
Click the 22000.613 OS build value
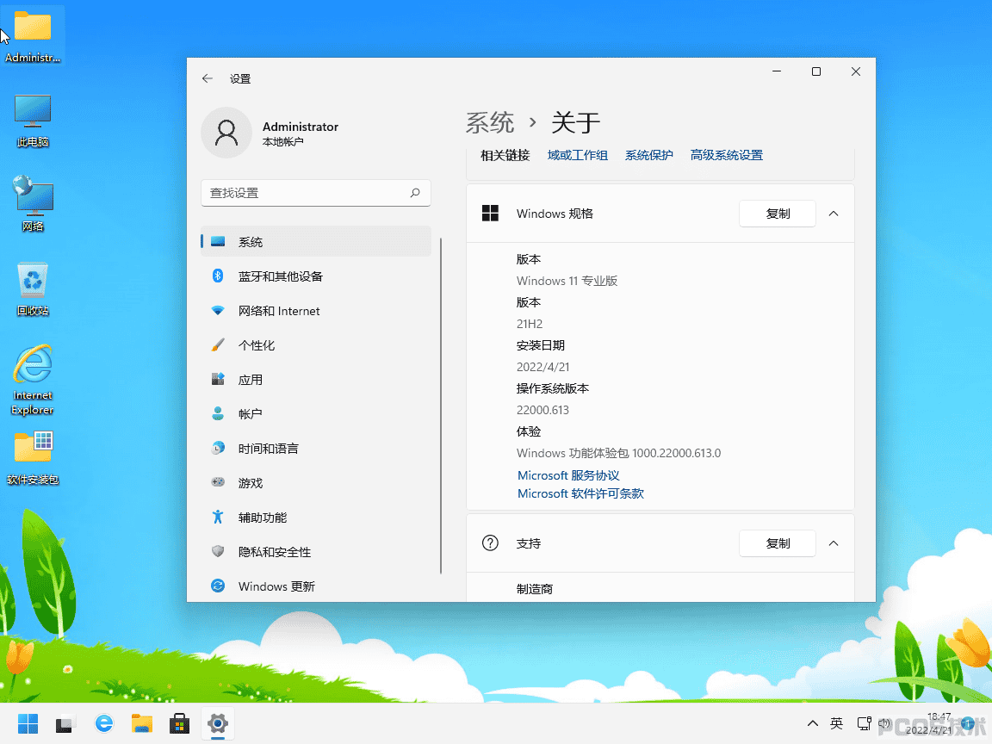(542, 410)
